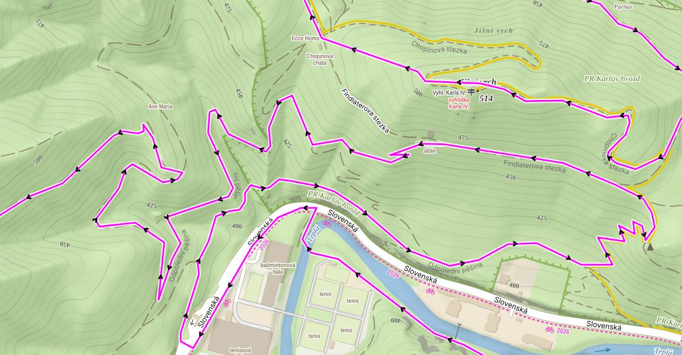
Task: Click the PR Karlův hvozd label below Parnas
Action: [x=612, y=78]
